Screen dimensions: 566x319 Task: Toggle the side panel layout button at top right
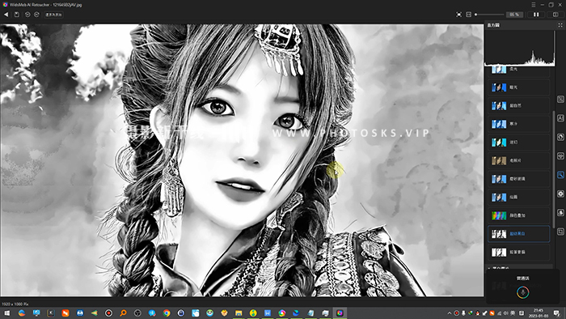point(555,15)
